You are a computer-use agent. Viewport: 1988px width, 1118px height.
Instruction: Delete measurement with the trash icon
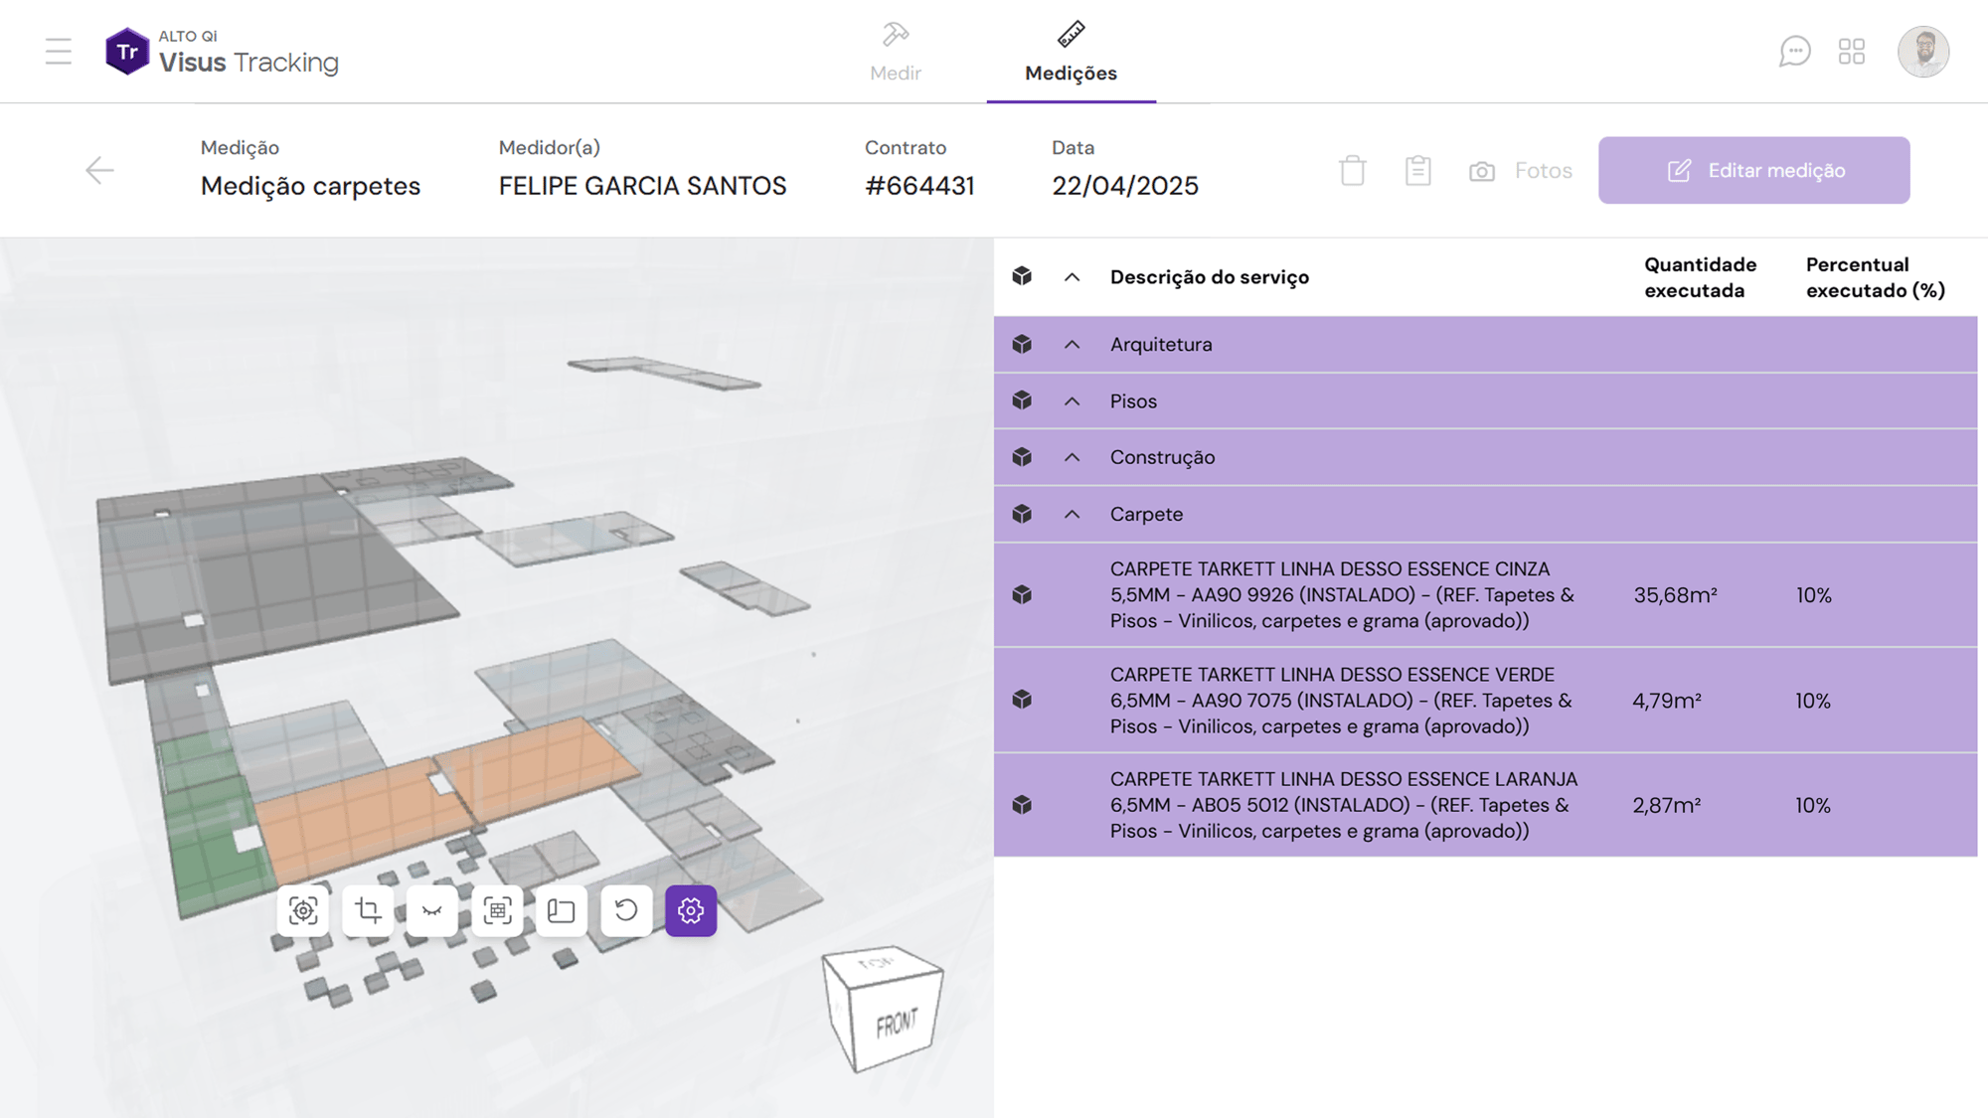[x=1352, y=171]
